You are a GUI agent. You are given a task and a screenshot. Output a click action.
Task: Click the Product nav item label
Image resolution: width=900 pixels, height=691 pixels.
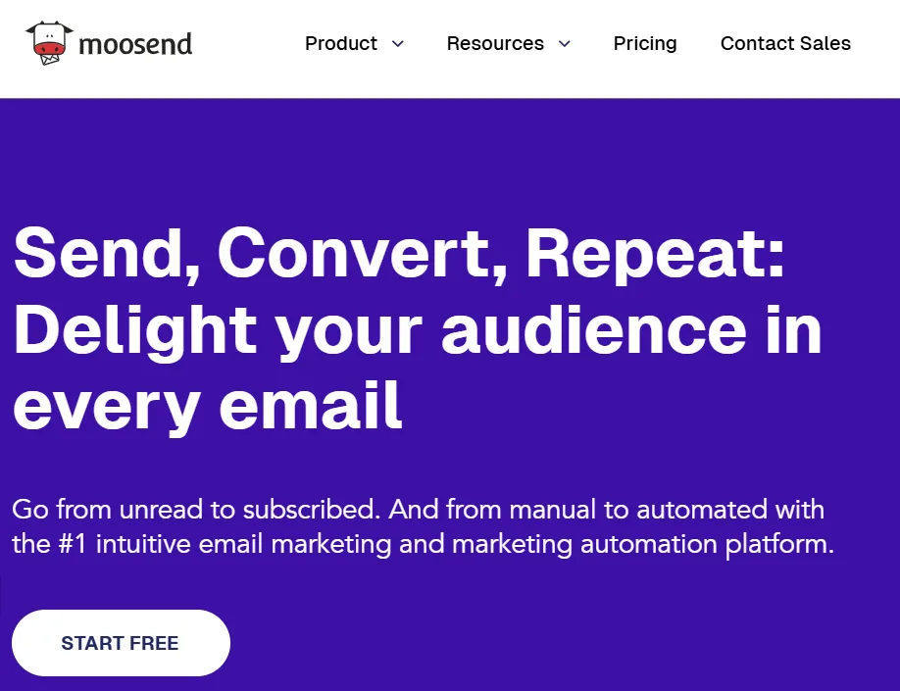click(341, 43)
